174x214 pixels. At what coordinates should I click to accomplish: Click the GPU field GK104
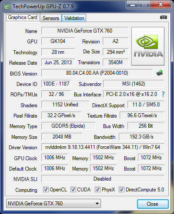pos(58,41)
